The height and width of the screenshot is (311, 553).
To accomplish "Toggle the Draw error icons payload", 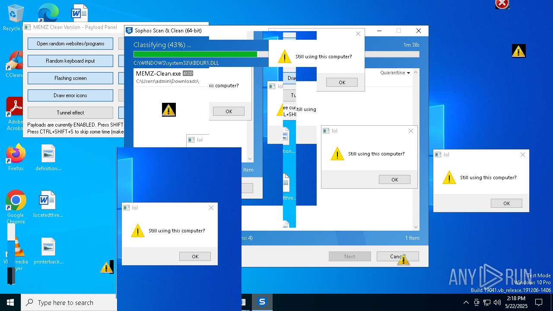I will (70, 95).
